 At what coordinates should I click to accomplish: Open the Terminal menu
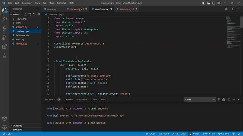point(61,3)
